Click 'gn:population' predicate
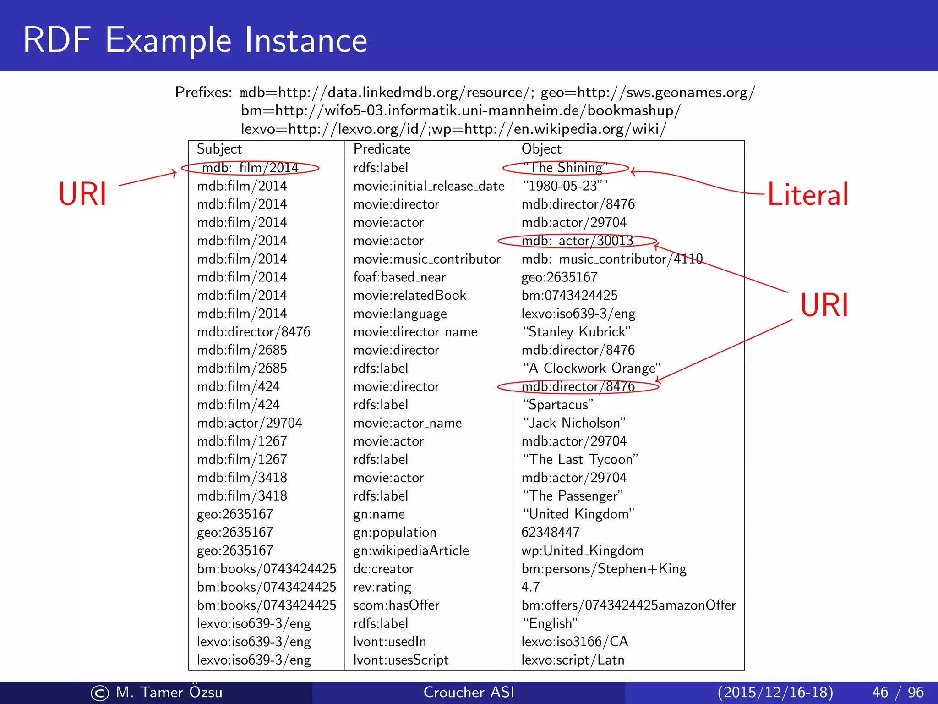Screen dimensions: 938x704 click(x=394, y=533)
